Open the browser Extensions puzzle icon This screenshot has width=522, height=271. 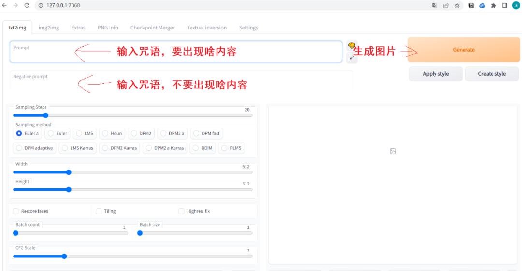[x=493, y=5]
